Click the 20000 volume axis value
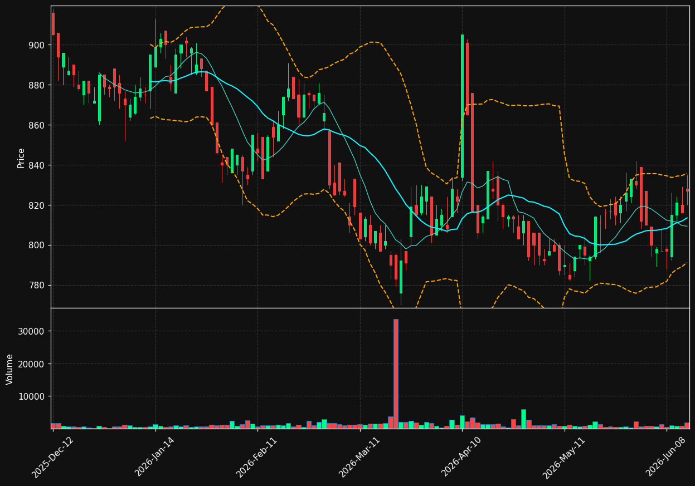695x486 pixels. point(32,364)
